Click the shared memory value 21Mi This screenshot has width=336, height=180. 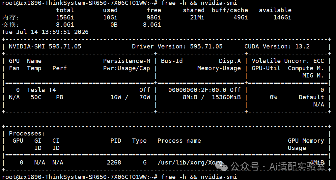197,17
